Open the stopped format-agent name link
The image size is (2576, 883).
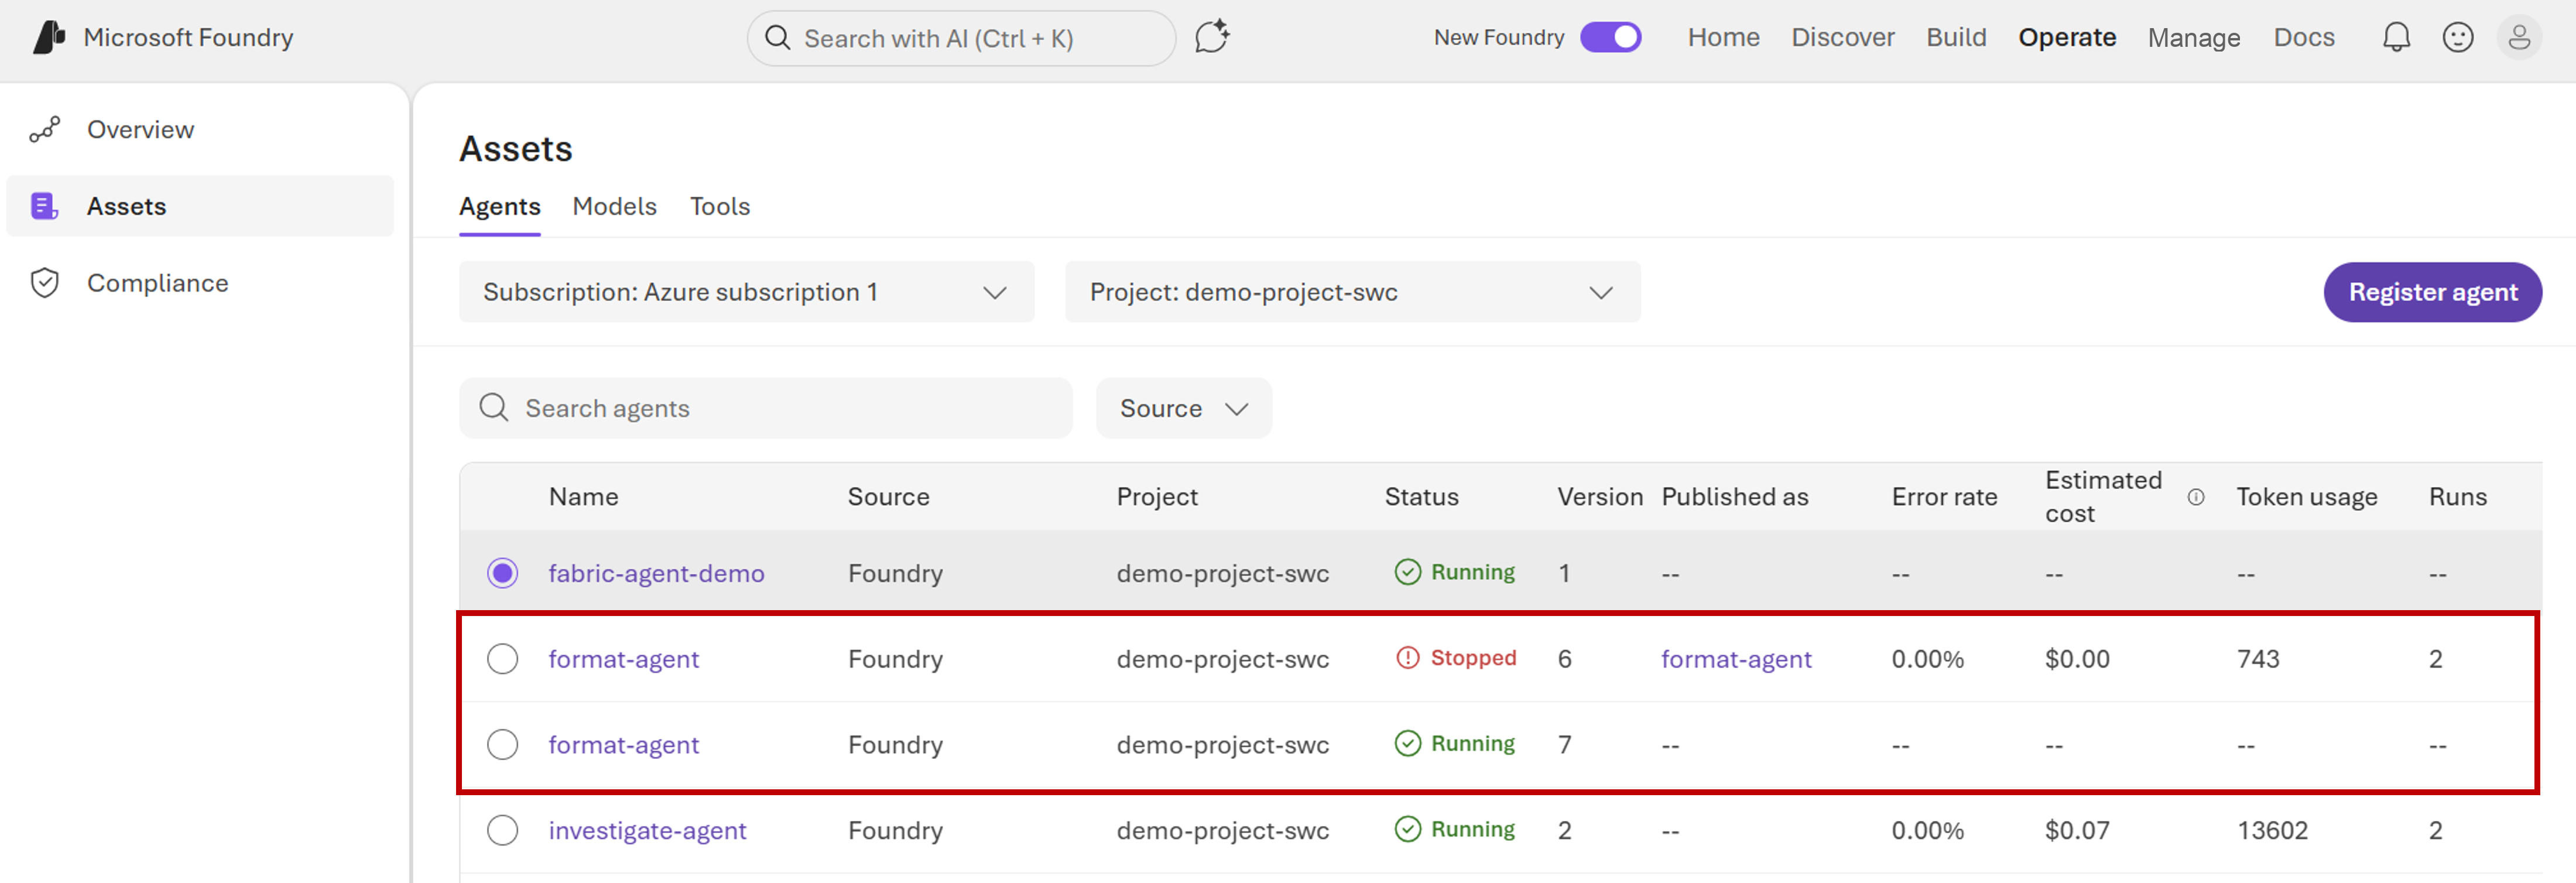pyautogui.click(x=623, y=659)
